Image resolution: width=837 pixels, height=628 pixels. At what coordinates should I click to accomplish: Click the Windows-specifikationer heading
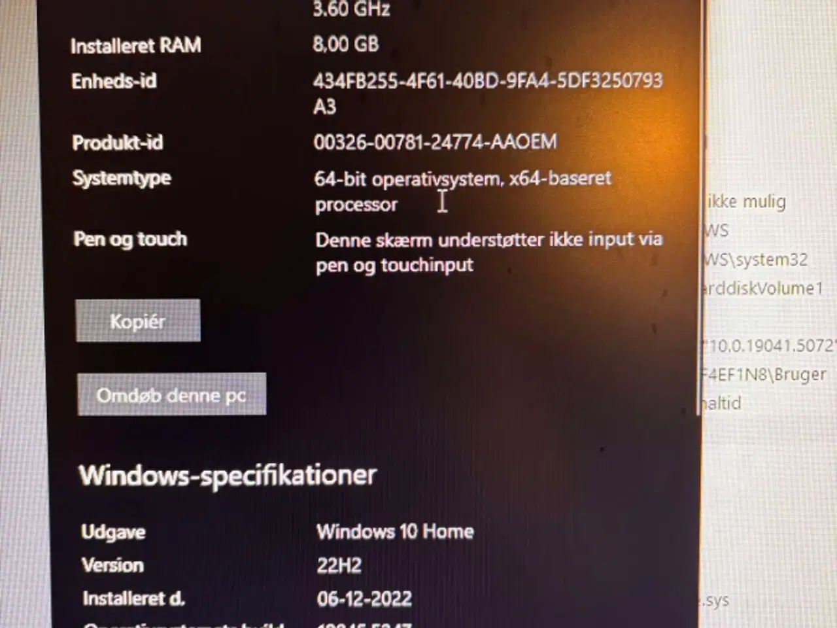[228, 476]
